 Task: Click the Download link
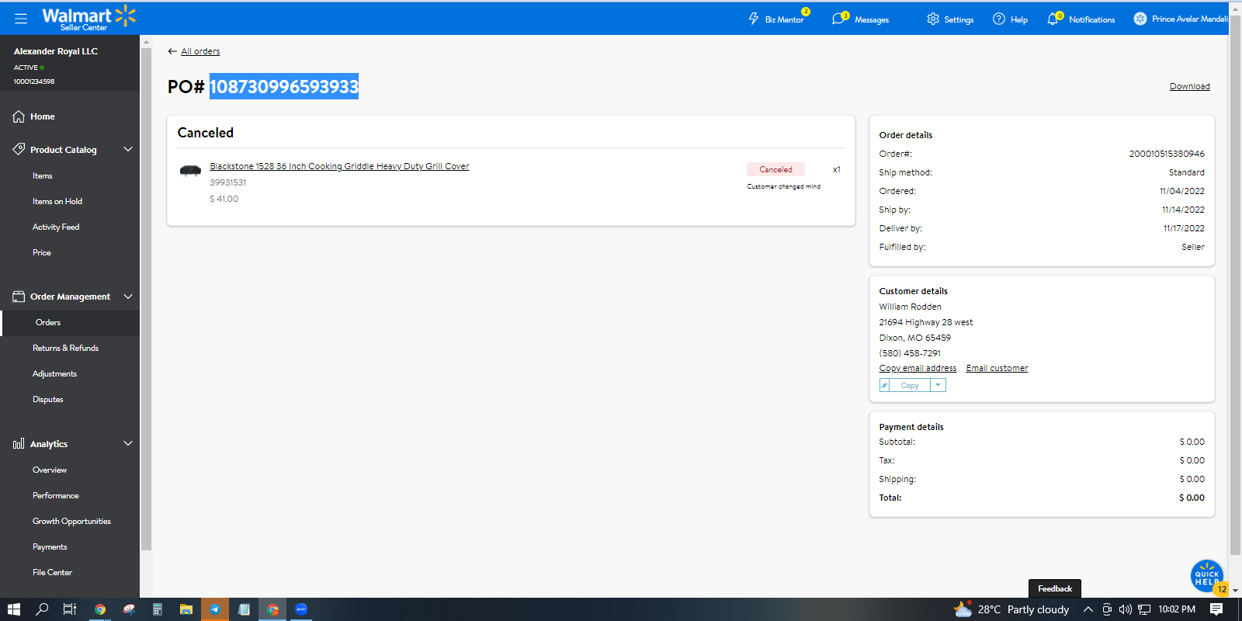click(1189, 86)
